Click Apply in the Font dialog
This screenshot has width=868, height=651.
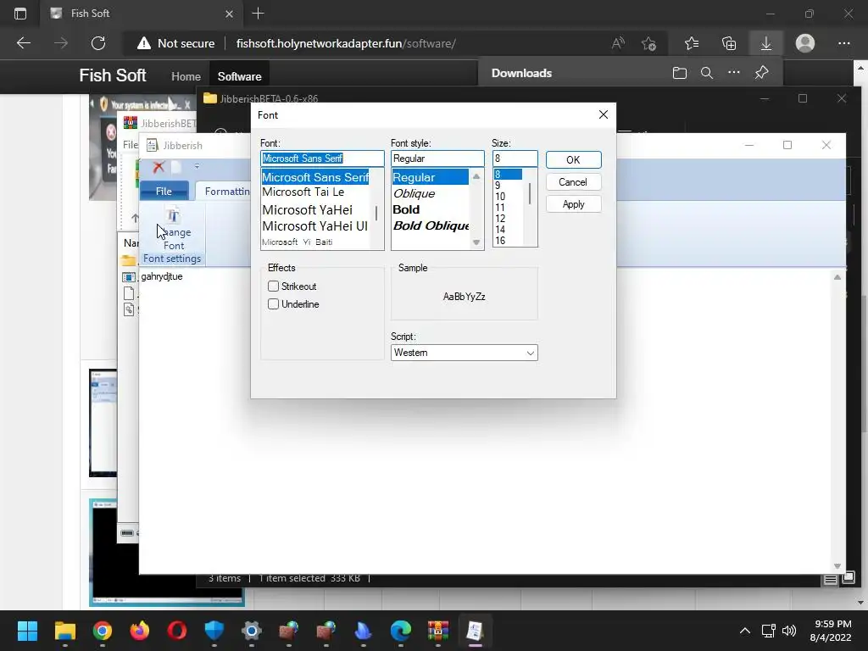573,204
